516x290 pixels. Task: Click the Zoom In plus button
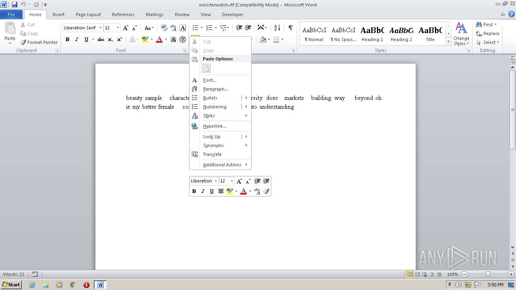(511, 274)
